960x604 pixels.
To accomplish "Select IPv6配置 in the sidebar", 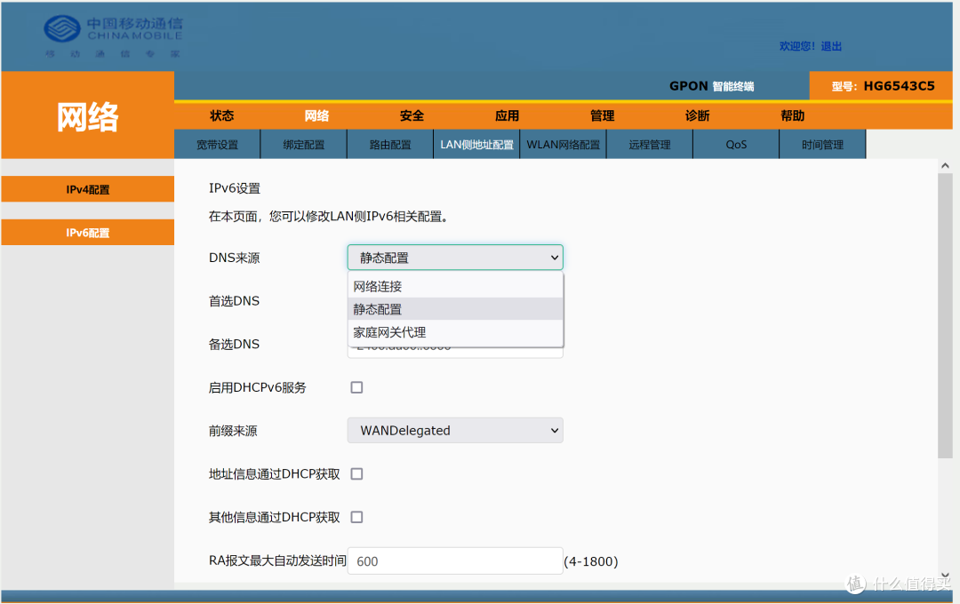I will click(x=86, y=232).
